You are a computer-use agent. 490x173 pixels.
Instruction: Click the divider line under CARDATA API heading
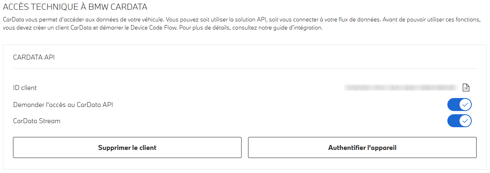(x=244, y=69)
